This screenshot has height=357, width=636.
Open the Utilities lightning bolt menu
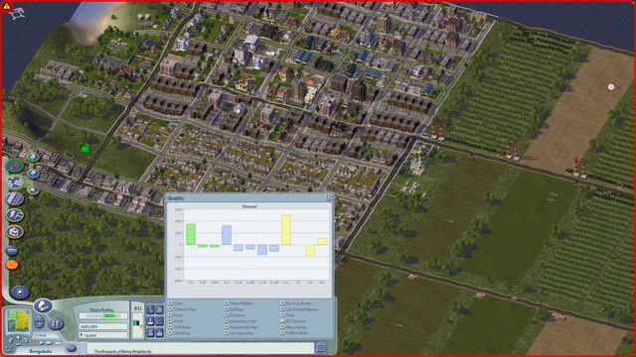pyautogui.click(x=15, y=215)
